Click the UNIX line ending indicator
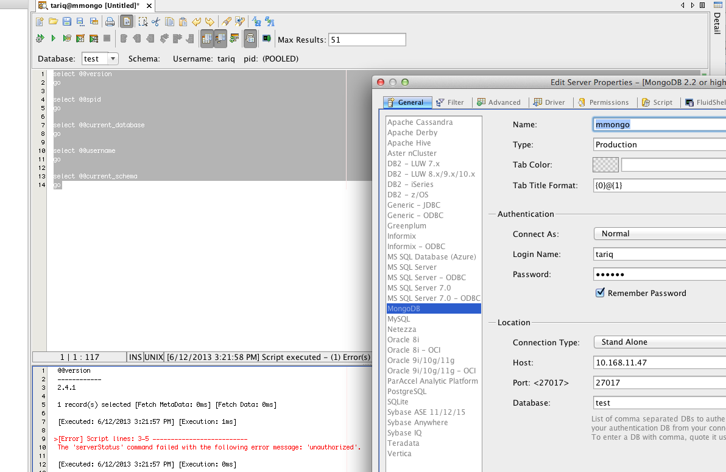The height and width of the screenshot is (472, 726). [x=153, y=357]
